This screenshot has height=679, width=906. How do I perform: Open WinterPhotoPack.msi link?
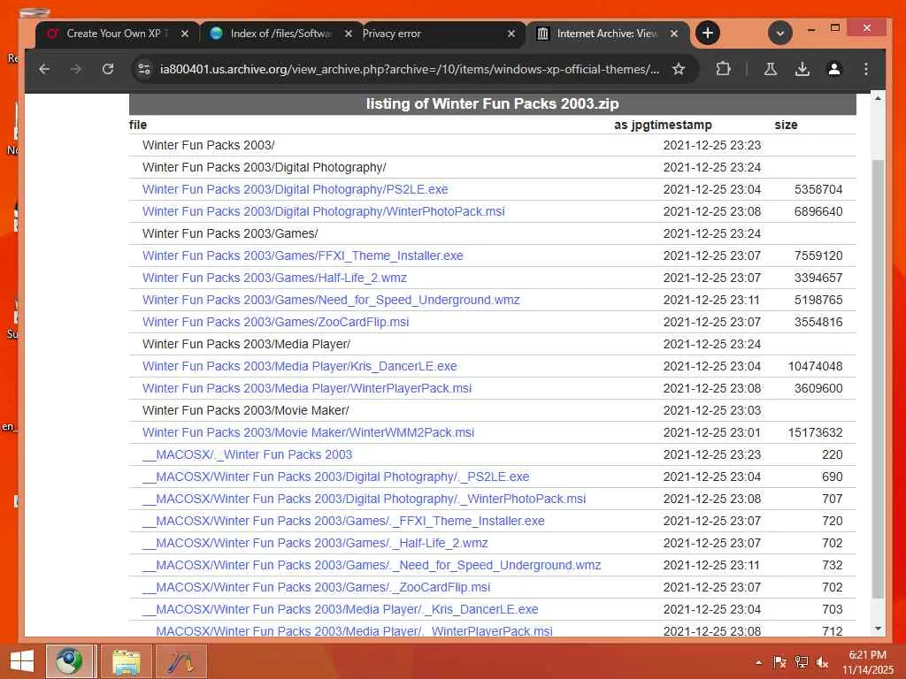click(324, 211)
